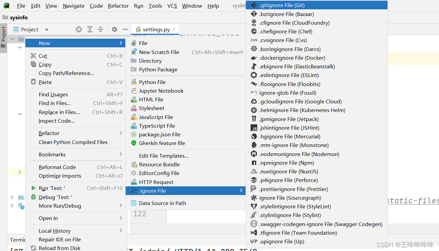Click the CloudFoundry .cfignore icon
Viewport: 439px width, 251px height.
(254, 23)
